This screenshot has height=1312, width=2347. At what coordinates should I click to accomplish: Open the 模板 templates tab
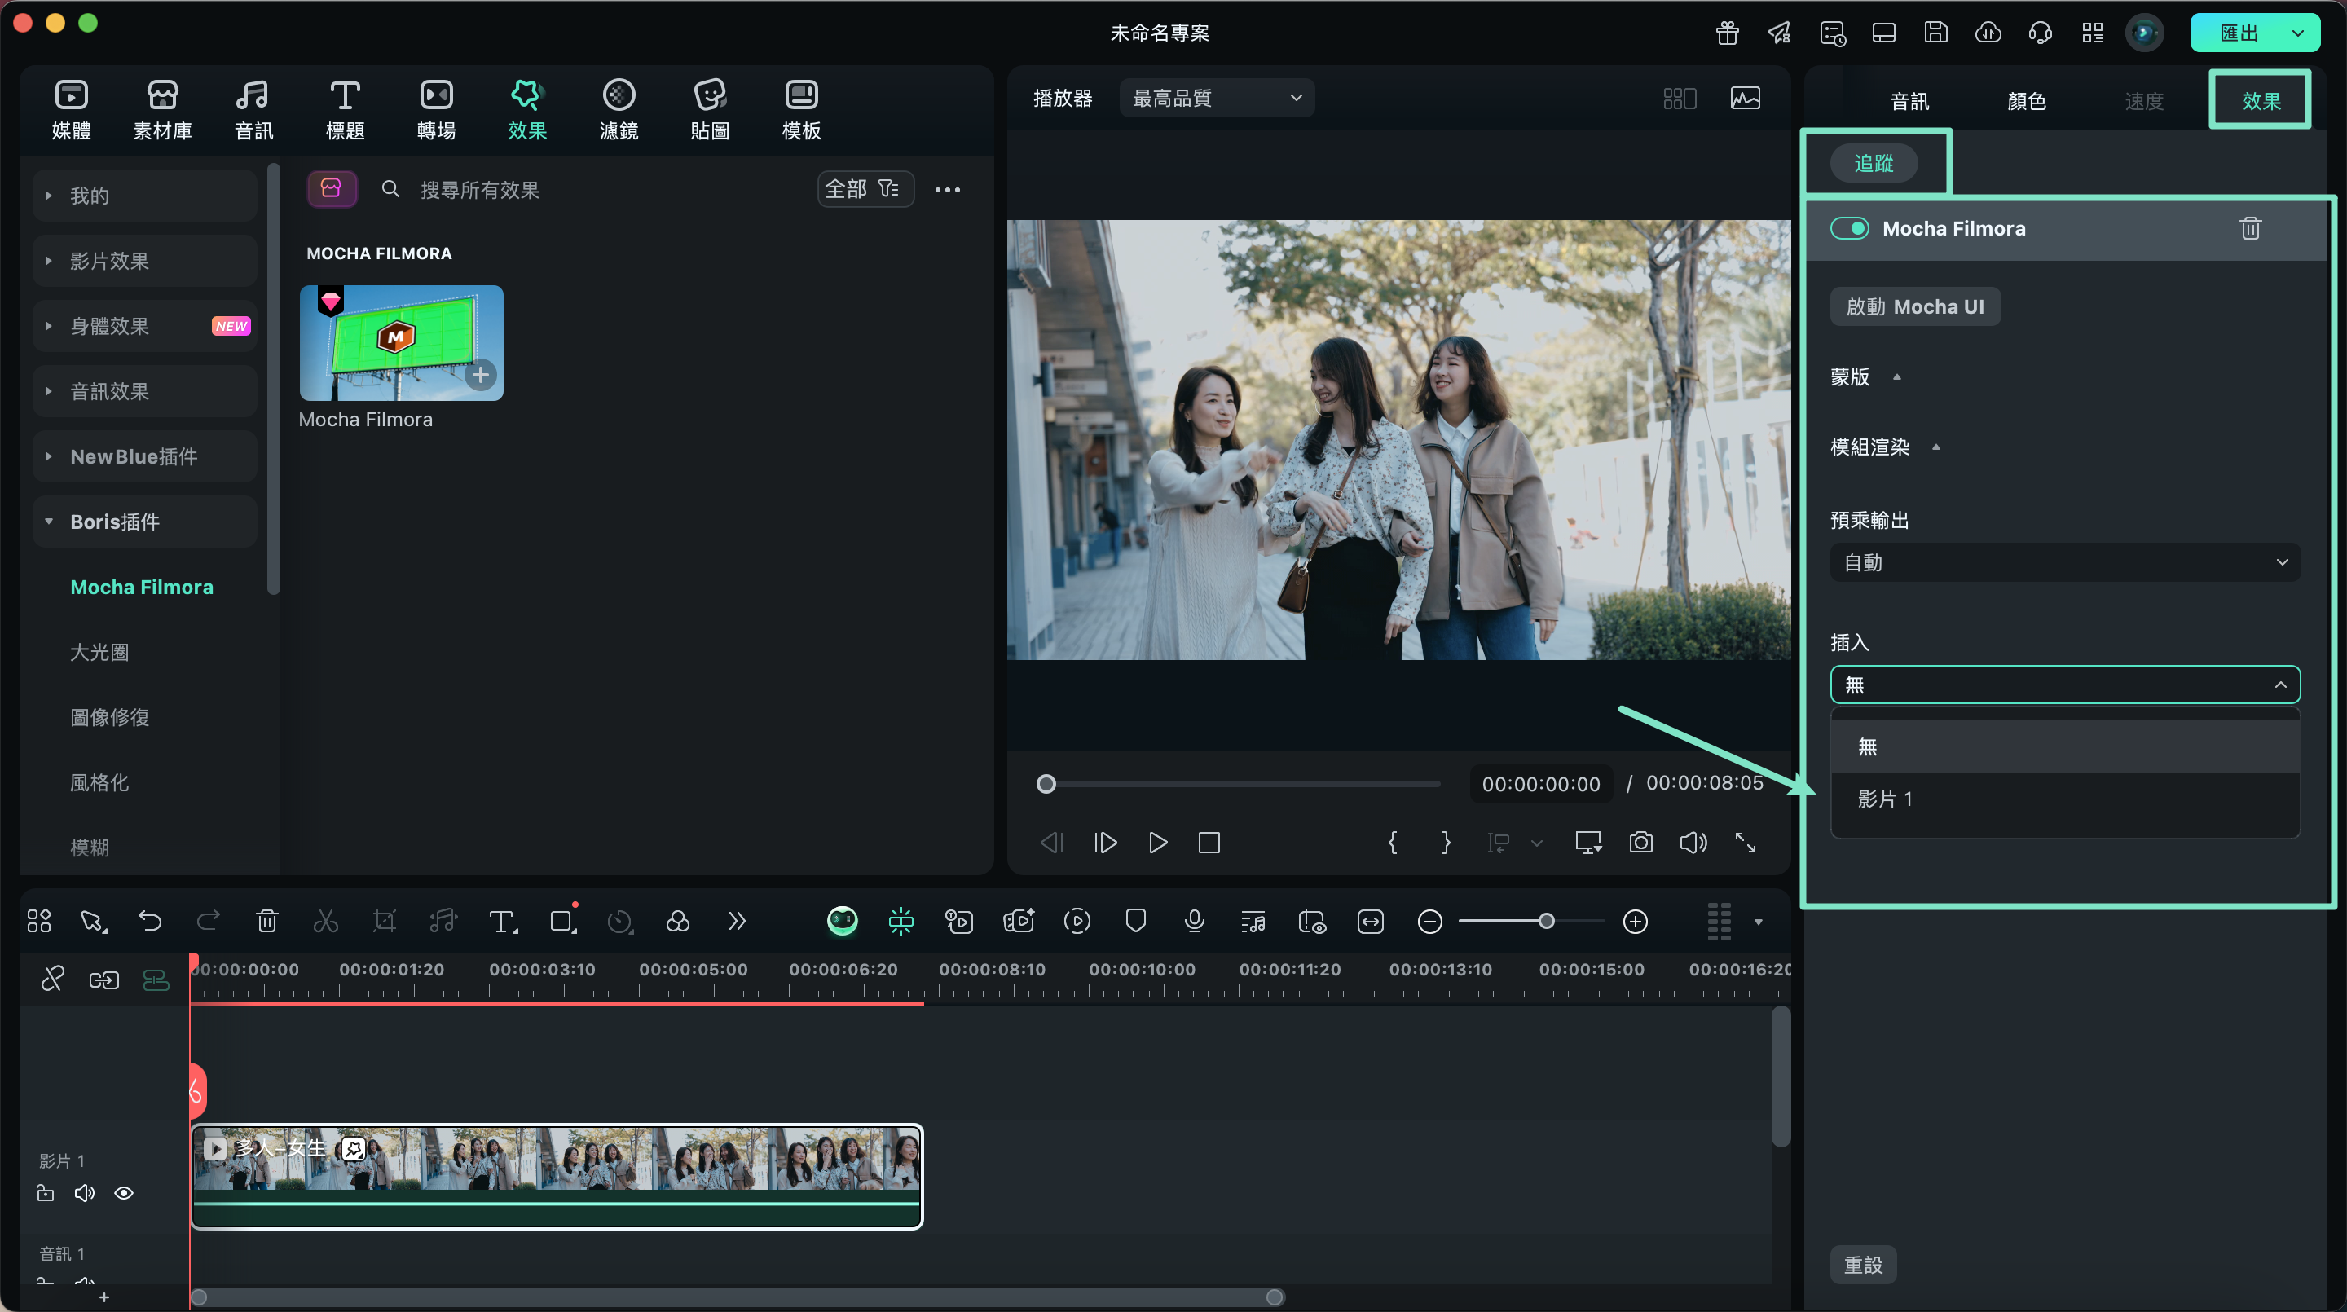[x=802, y=109]
